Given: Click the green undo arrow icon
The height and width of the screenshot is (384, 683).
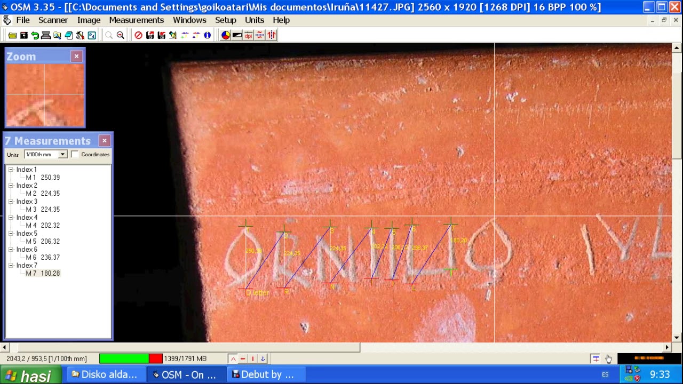Looking at the screenshot, I should click(x=35, y=35).
